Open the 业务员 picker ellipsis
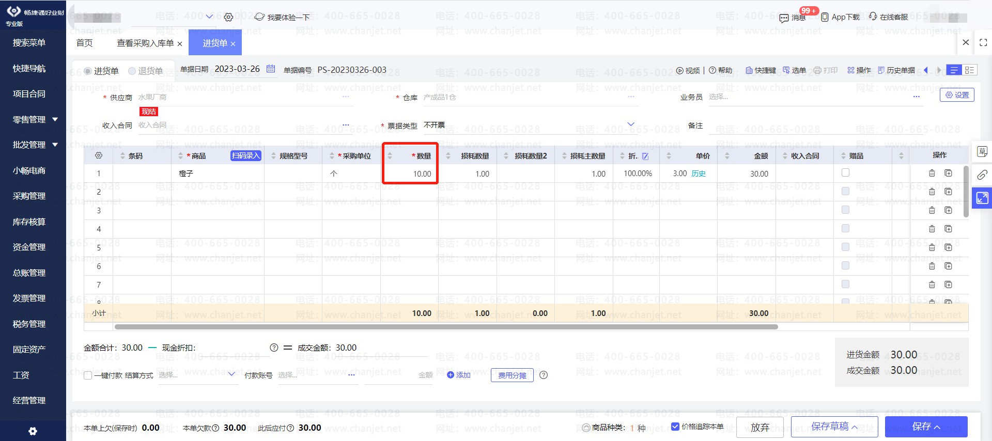992x441 pixels. 917,97
